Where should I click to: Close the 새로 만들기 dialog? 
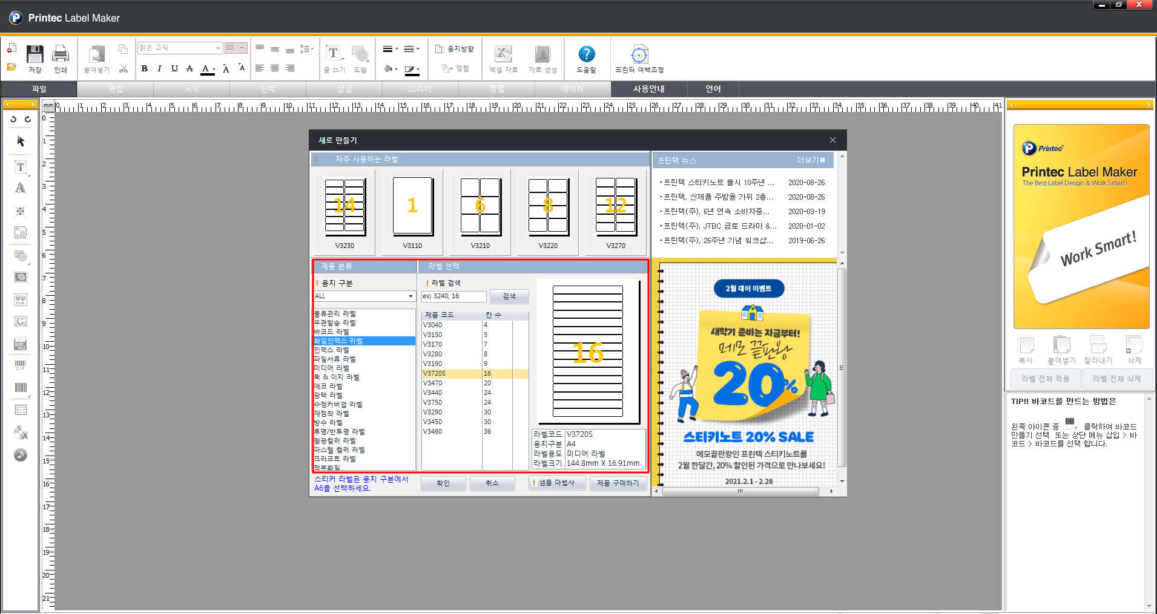coord(832,140)
